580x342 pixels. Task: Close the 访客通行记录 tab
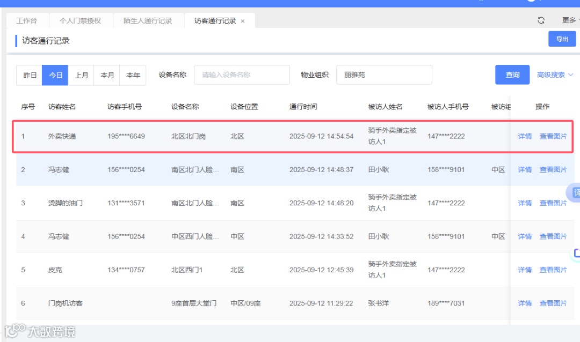click(243, 21)
